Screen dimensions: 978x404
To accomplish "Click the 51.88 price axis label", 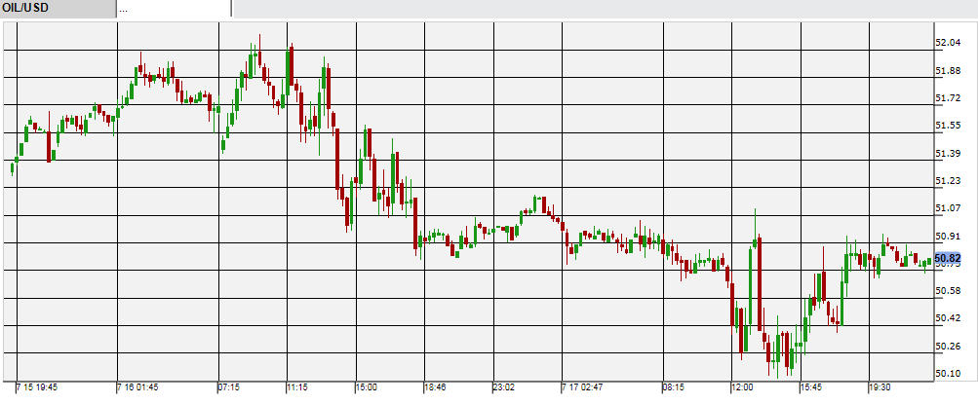I will click(948, 71).
